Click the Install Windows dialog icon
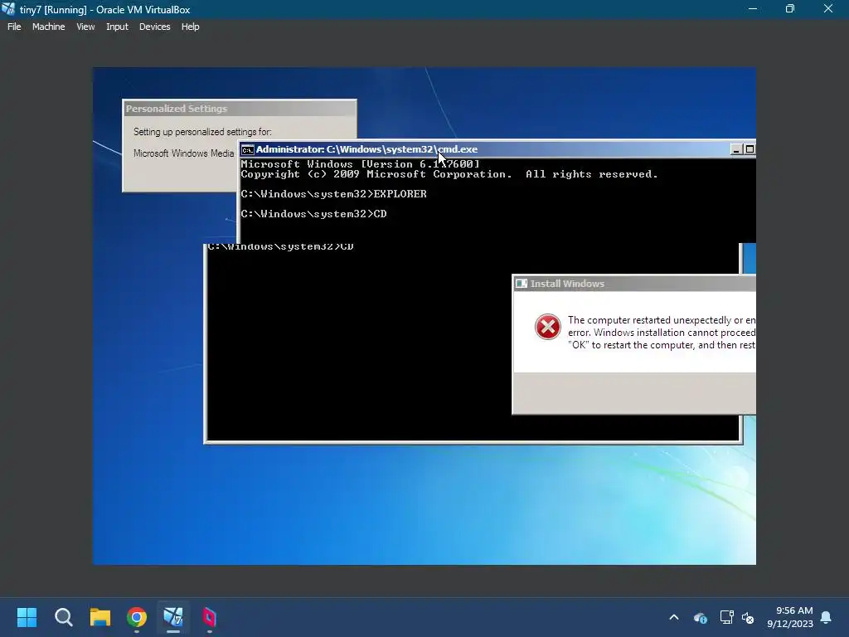 click(x=522, y=284)
